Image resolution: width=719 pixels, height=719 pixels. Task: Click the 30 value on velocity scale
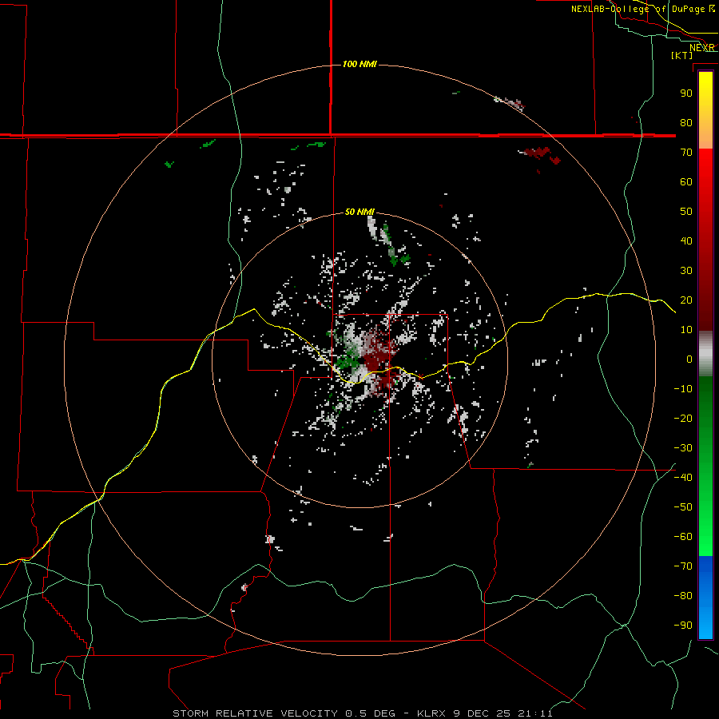tap(686, 271)
